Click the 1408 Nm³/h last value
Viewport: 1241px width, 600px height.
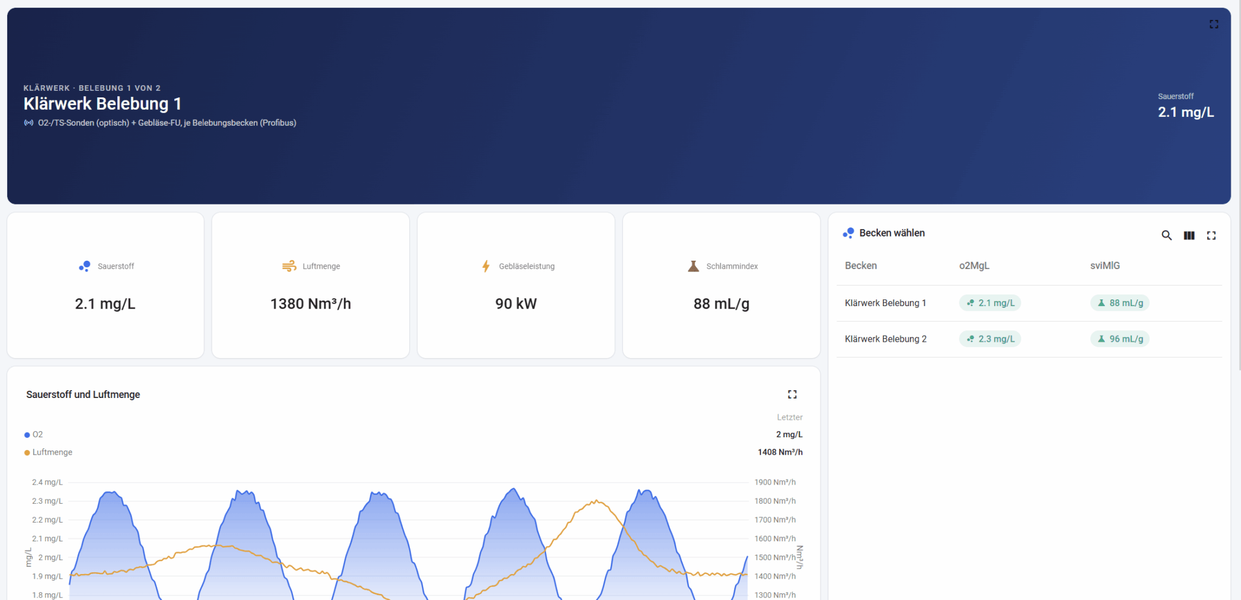780,452
